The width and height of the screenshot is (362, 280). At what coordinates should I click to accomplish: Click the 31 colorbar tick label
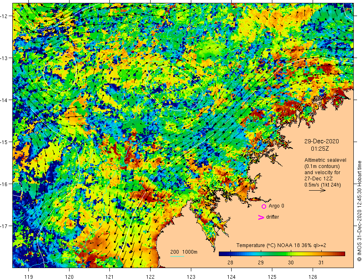click(x=321, y=262)
